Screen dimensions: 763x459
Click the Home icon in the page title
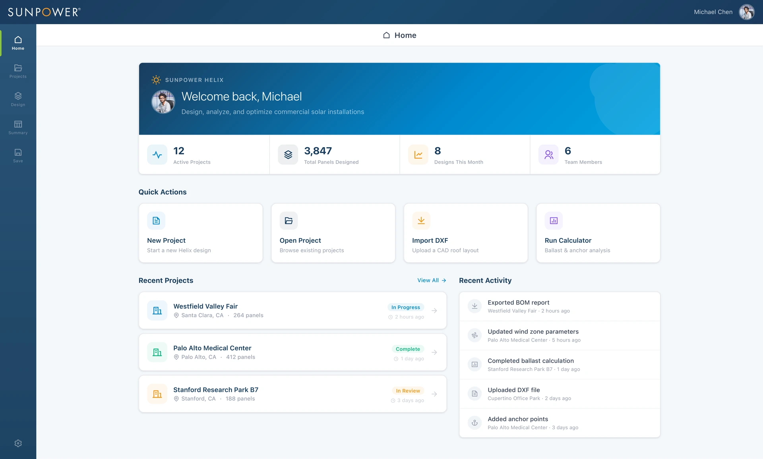(x=386, y=35)
